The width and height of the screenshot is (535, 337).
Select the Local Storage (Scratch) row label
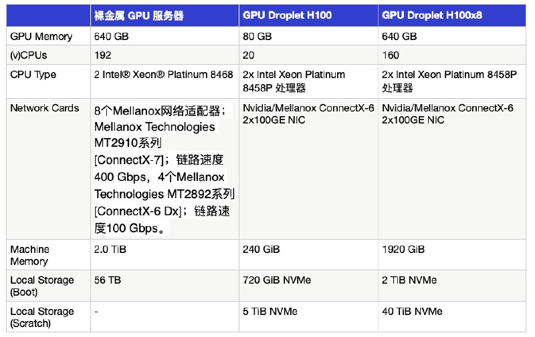(x=41, y=317)
